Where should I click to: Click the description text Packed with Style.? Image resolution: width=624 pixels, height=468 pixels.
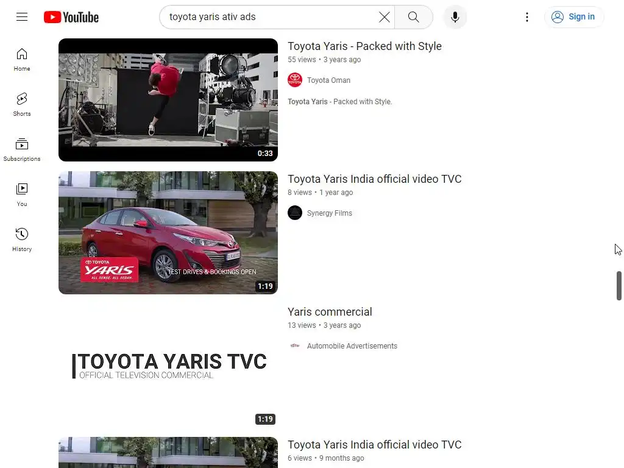[340, 102]
